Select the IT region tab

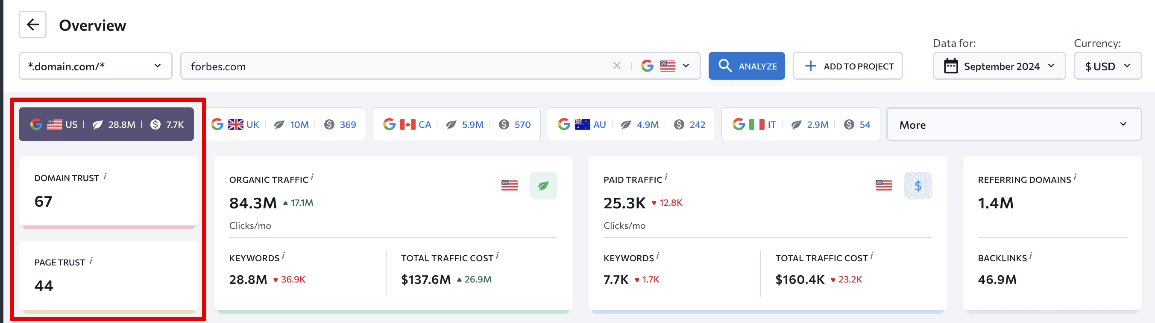click(801, 124)
